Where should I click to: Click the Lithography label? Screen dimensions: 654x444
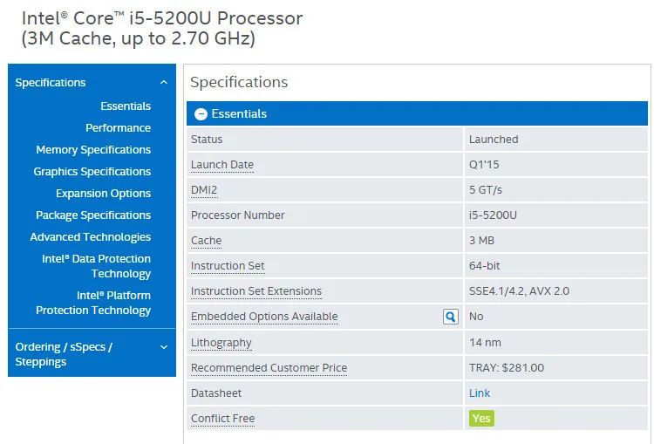(x=221, y=343)
